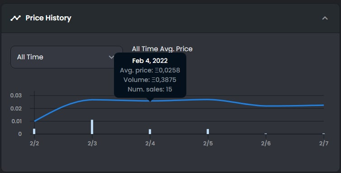This screenshot has width=341, height=173.
Task: Click the 2/3 x-axis date label
Action: pos(92,144)
